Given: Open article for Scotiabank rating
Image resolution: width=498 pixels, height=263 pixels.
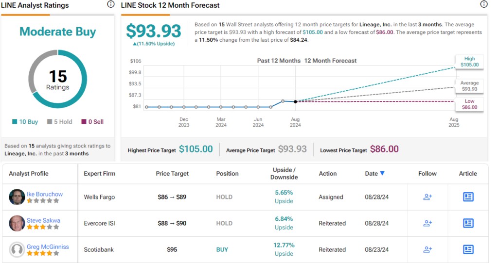Looking at the screenshot, I should (x=468, y=249).
